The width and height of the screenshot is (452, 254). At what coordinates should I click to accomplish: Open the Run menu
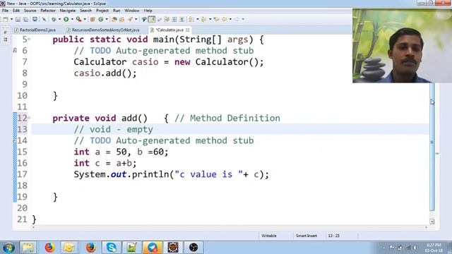click(x=117, y=11)
